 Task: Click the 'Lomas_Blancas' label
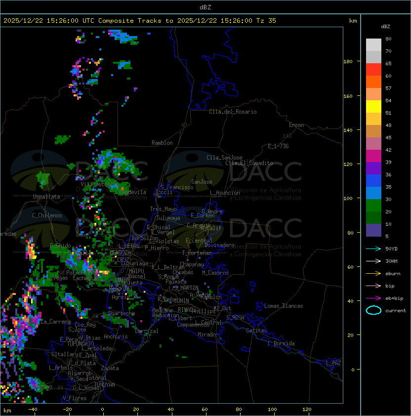[284, 306]
